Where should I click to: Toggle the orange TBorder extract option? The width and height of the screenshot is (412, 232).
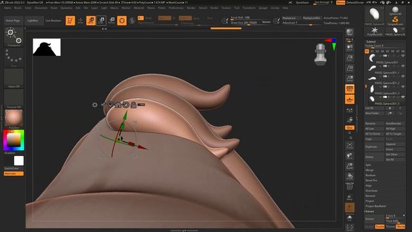(x=400, y=226)
